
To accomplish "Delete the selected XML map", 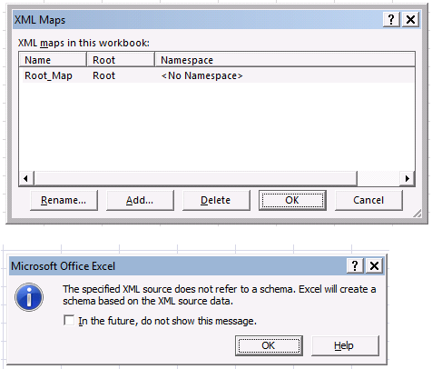I will pyautogui.click(x=216, y=200).
